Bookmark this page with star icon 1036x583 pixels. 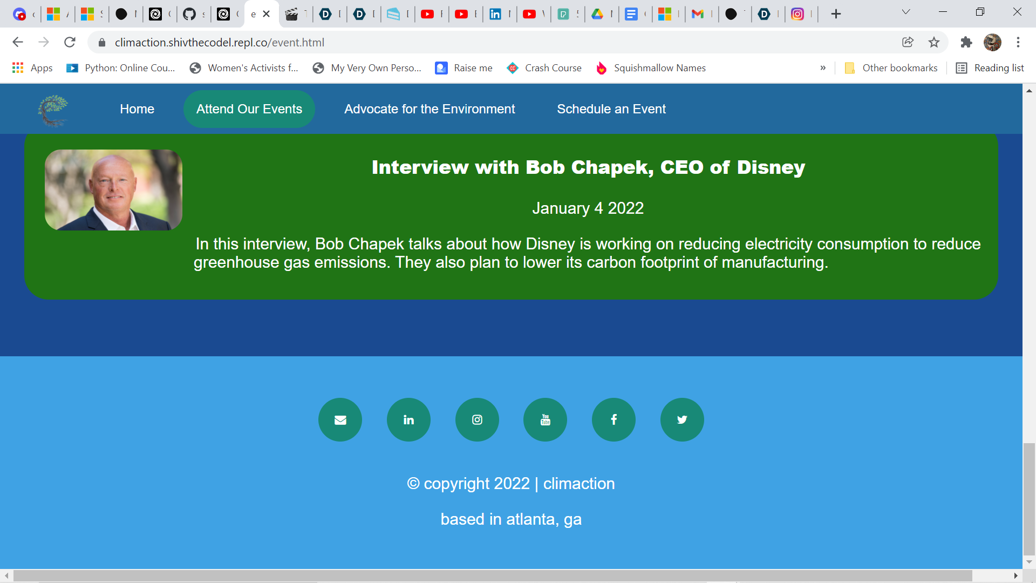tap(934, 42)
